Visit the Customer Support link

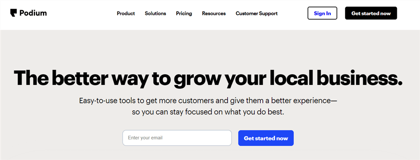pyautogui.click(x=257, y=14)
